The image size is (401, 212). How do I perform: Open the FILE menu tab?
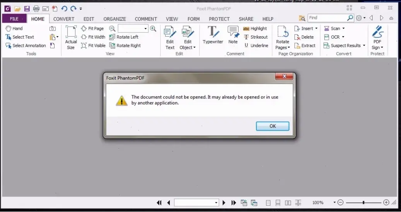coord(14,19)
